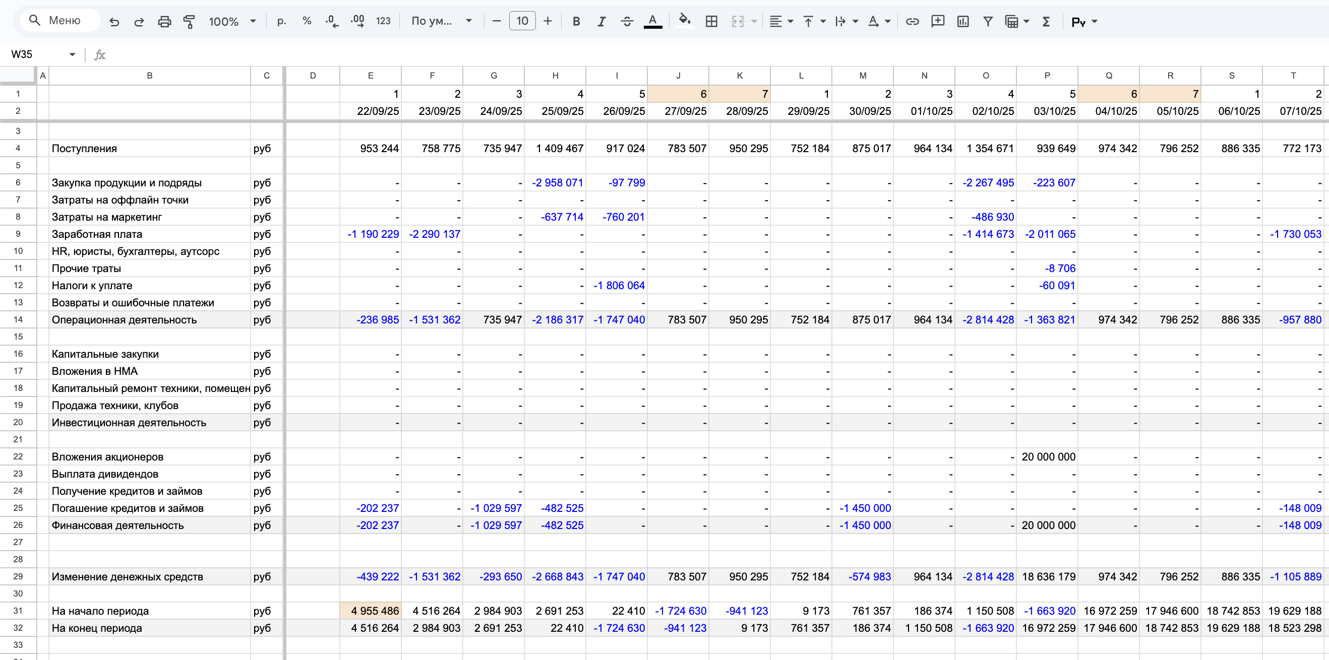Image resolution: width=1329 pixels, height=660 pixels.
Task: Select cell Поступления
Action: click(150, 149)
